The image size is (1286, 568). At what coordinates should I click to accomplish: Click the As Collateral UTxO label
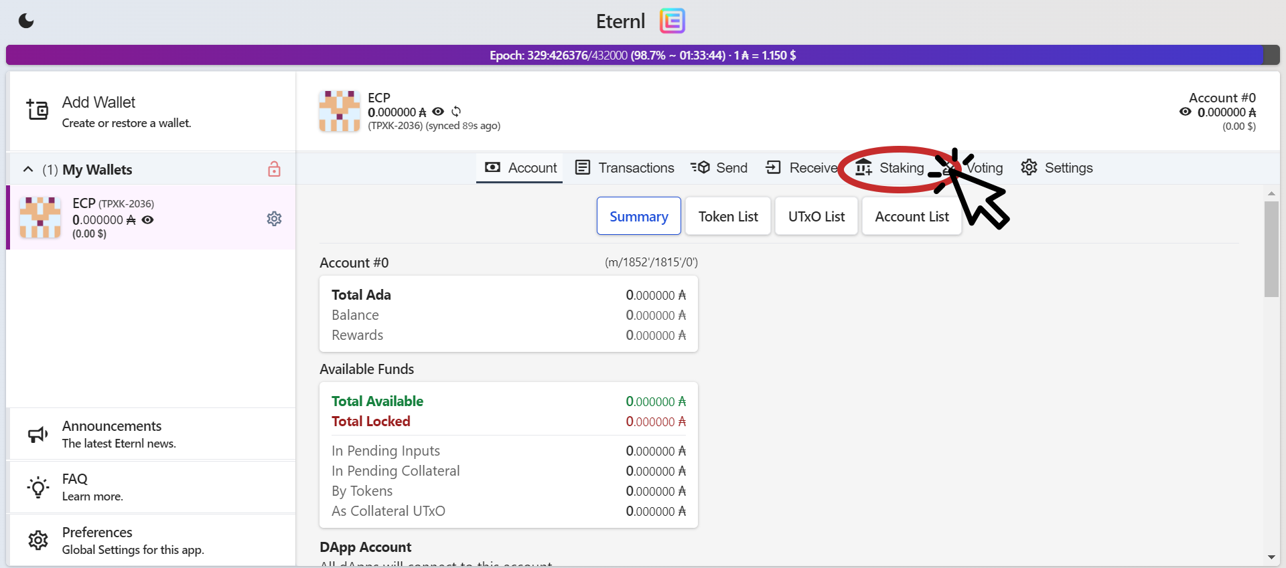tap(388, 511)
